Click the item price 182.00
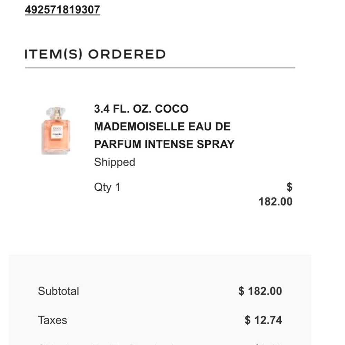 275,201
